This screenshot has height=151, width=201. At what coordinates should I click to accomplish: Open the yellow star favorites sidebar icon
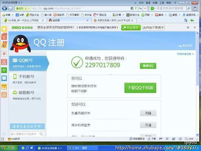click(x=4, y=29)
